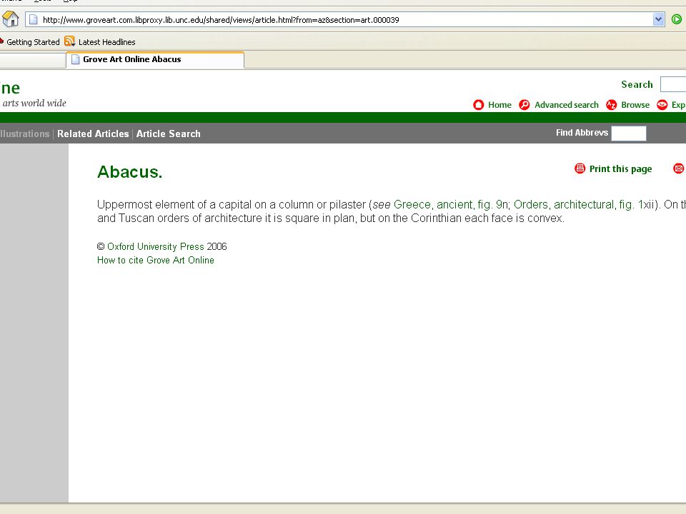The height and width of the screenshot is (514, 686).
Task: Follow the Greece, ancient, fig. 9n link
Action: (451, 205)
